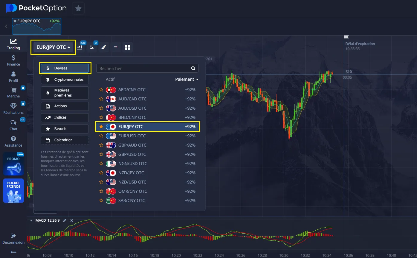Toggle favorite star for GBP/USD OTC
417x258 pixels.
pyautogui.click(x=101, y=154)
